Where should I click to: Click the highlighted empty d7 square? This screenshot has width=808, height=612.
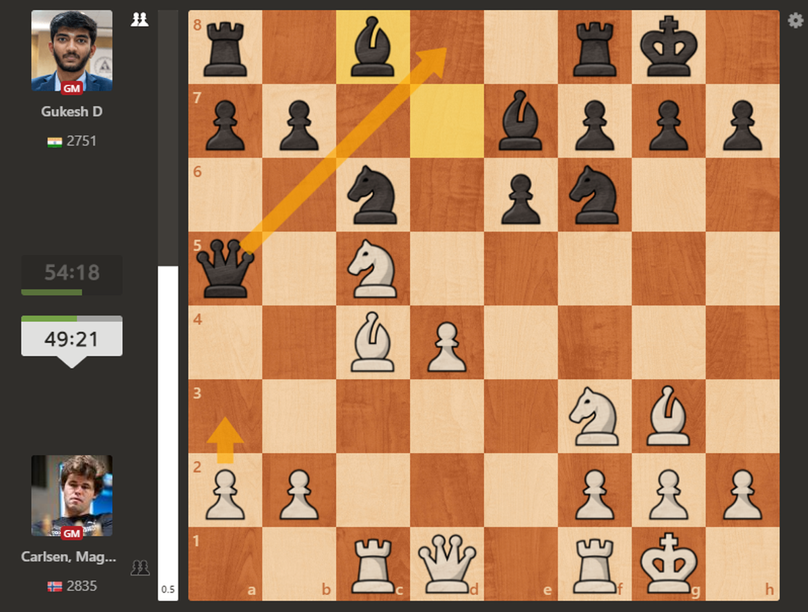[x=447, y=121]
